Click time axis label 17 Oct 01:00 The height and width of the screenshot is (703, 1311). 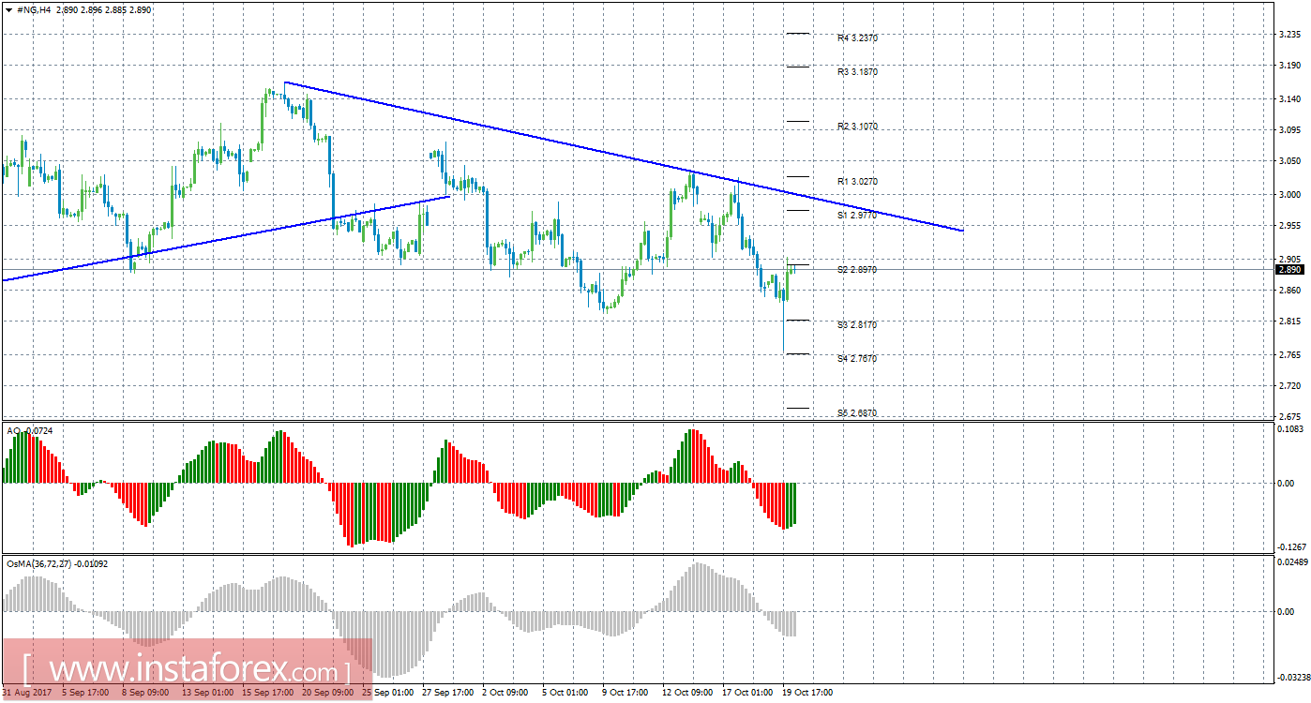749,694
